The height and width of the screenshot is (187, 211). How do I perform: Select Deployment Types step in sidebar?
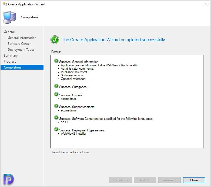click(21, 50)
